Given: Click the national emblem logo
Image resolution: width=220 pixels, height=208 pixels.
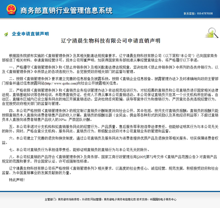Looking at the screenshot, I should click(11, 10).
